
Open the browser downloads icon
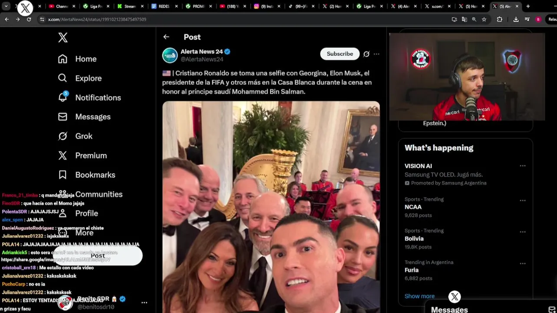click(516, 19)
